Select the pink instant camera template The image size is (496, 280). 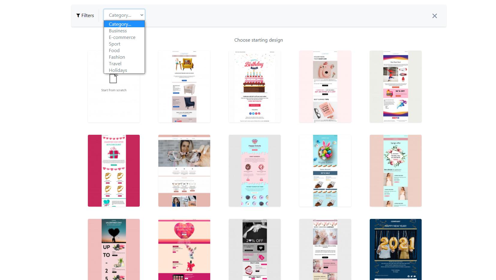pyautogui.click(x=325, y=87)
